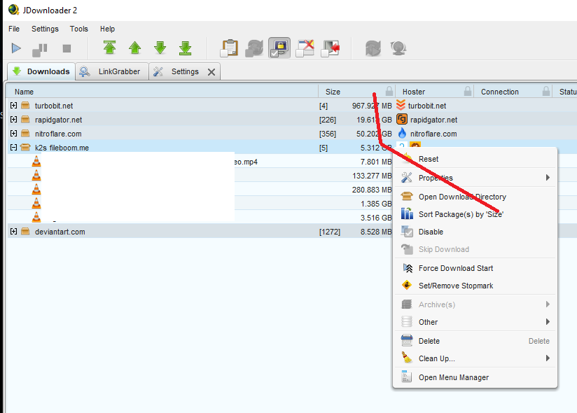Click the rapidgator.net hoster icon
The width and height of the screenshot is (577, 413).
(402, 119)
